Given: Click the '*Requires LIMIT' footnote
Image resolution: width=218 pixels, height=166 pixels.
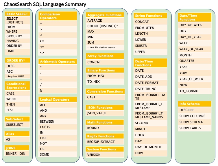Looking at the screenshot, I should coord(18,76).
